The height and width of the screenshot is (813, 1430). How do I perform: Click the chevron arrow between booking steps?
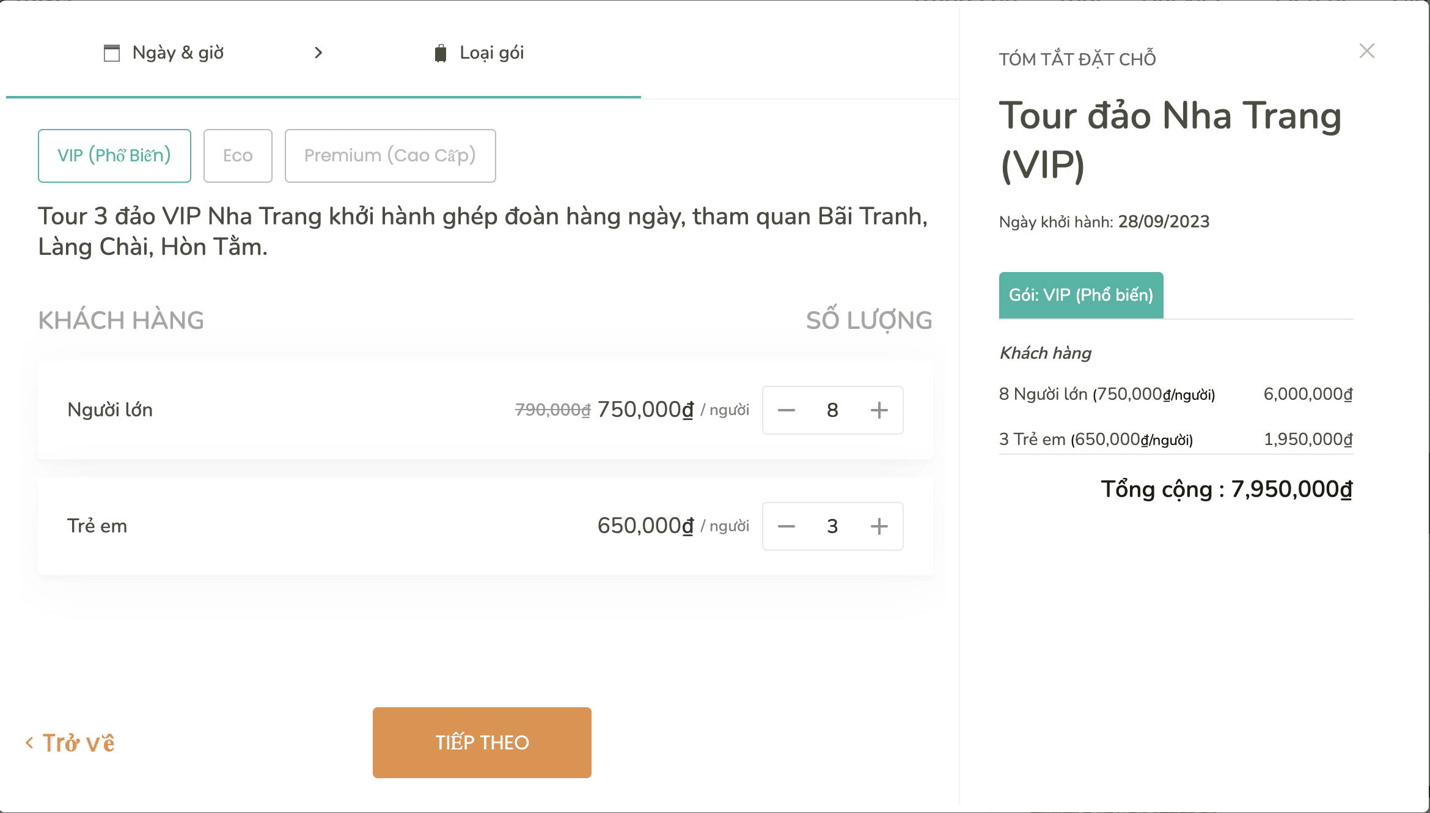[x=318, y=53]
